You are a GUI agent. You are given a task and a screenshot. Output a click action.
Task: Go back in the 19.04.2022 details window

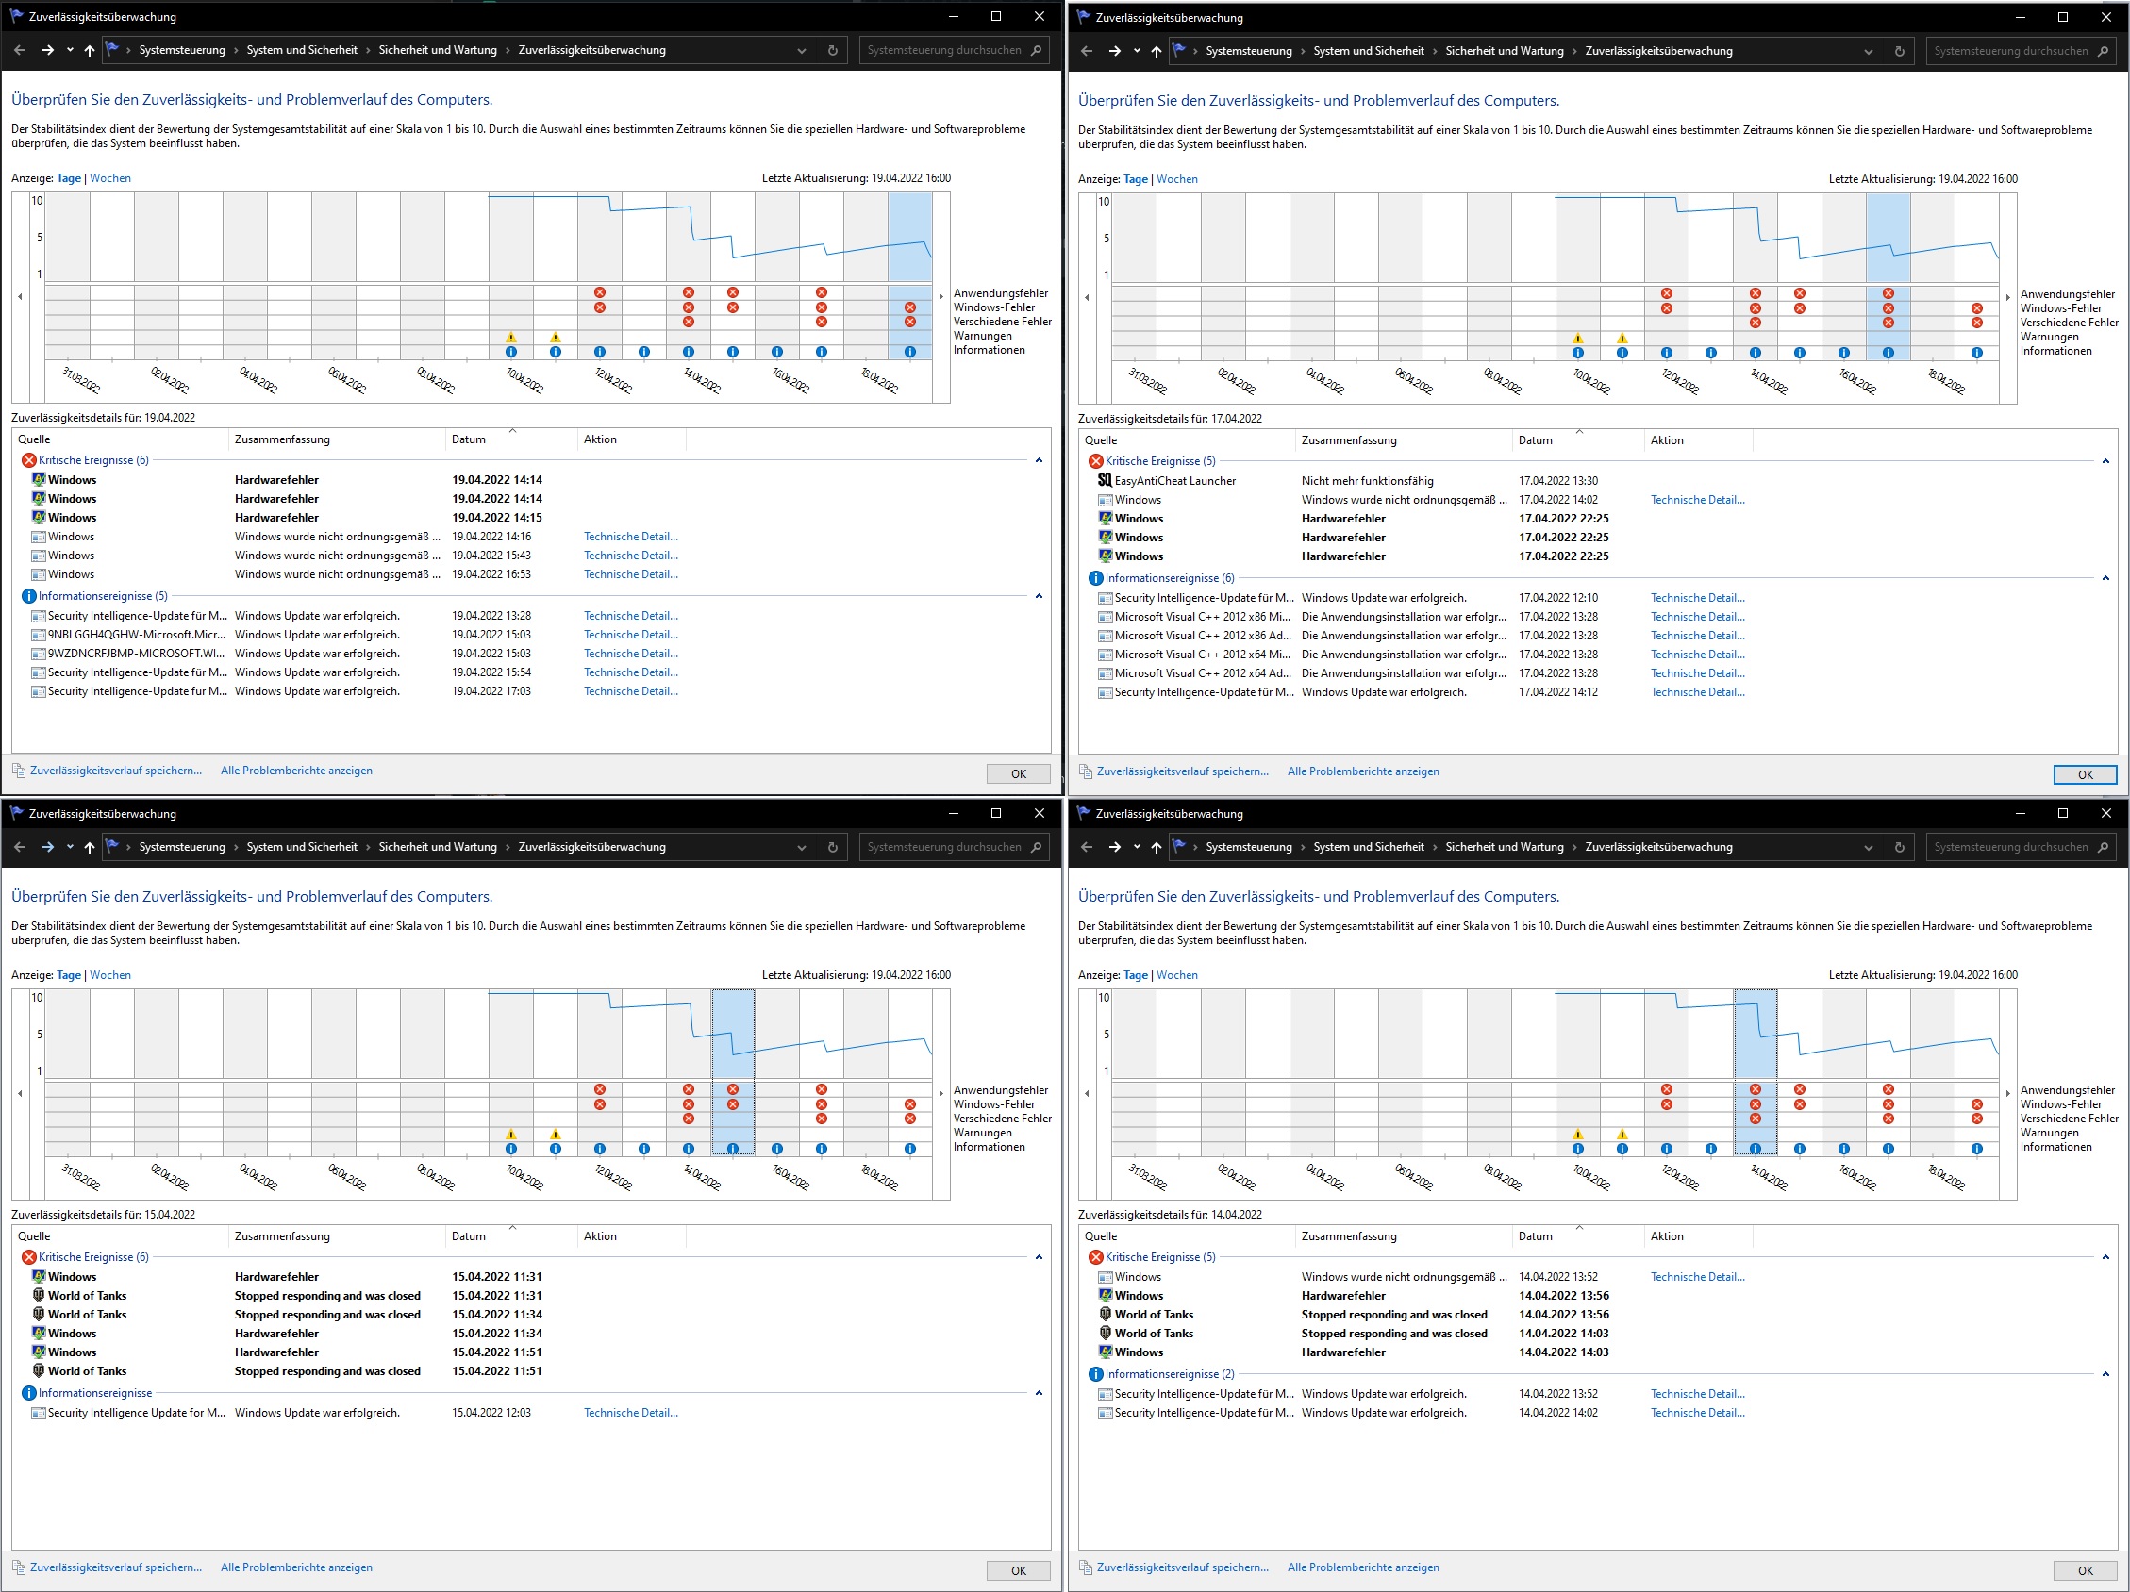(20, 50)
